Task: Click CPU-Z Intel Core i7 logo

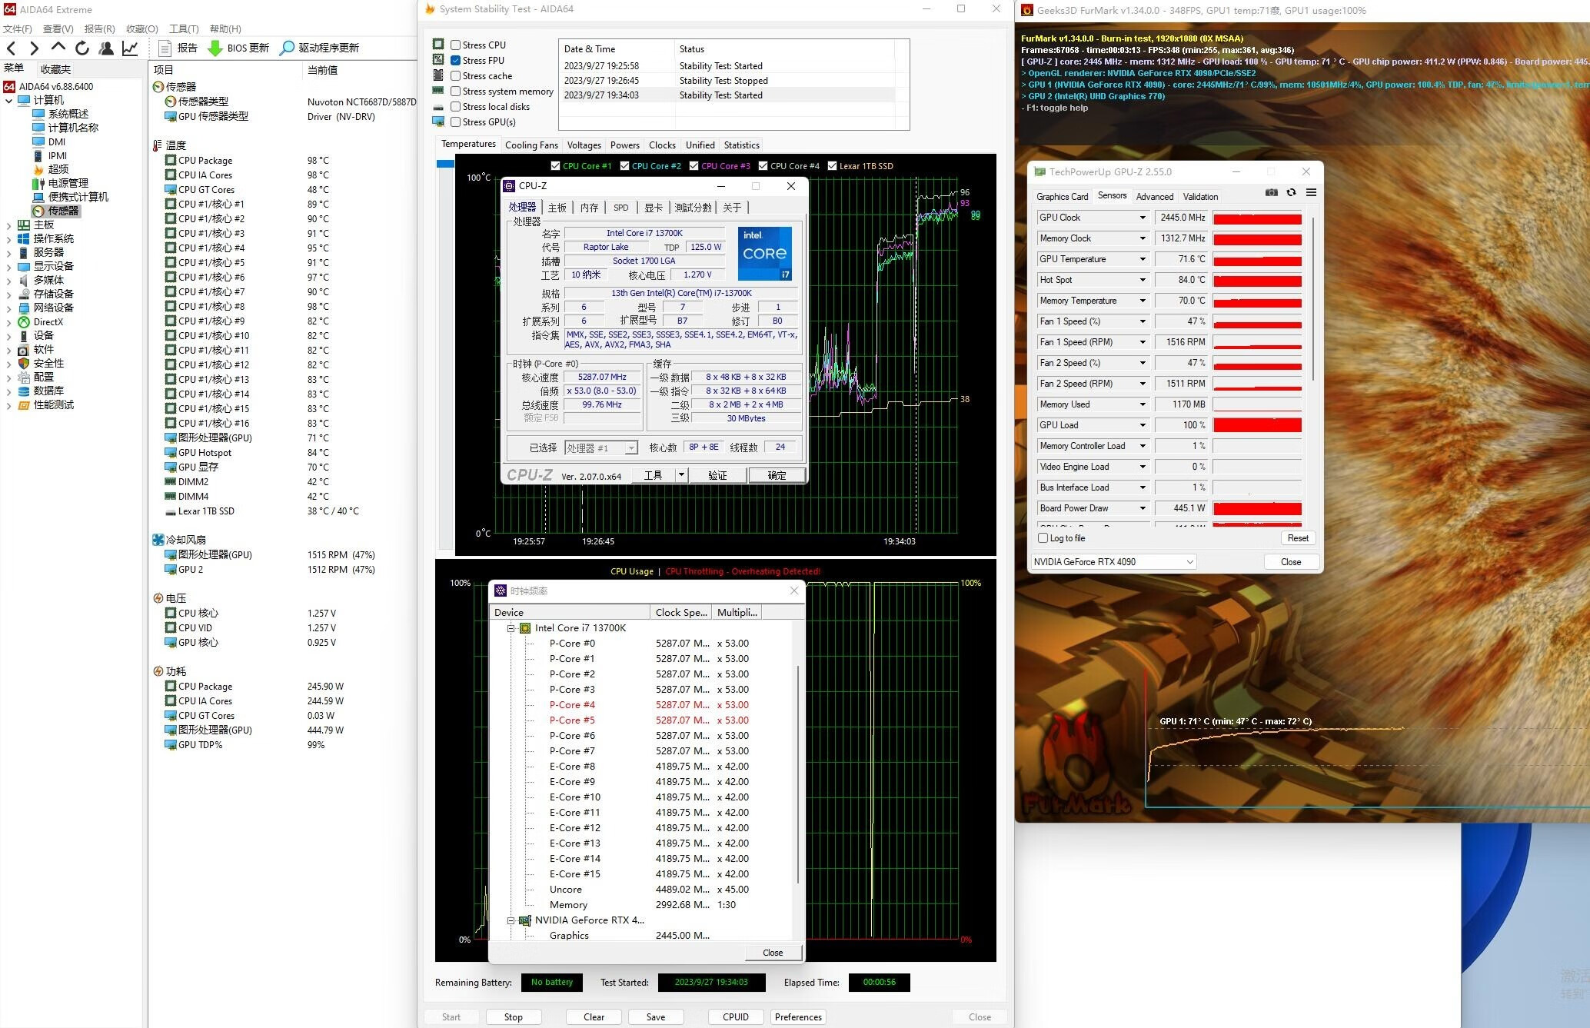Action: click(x=764, y=253)
